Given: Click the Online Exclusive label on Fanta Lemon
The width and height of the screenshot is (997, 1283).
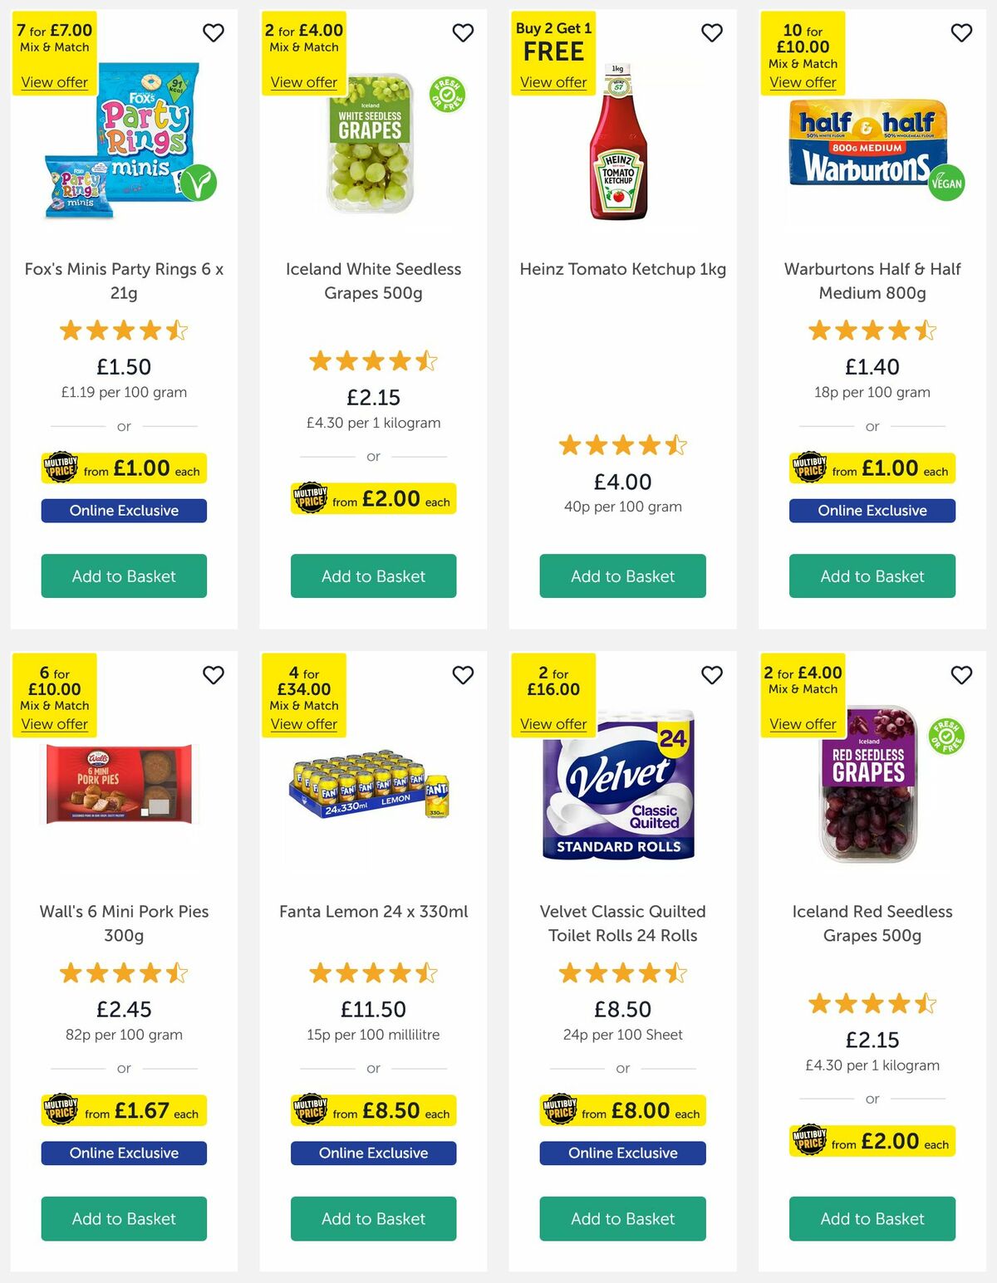Looking at the screenshot, I should pyautogui.click(x=373, y=1153).
